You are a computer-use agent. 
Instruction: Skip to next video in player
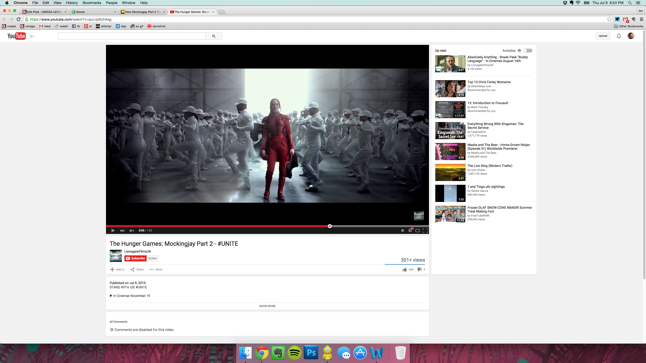tap(122, 230)
